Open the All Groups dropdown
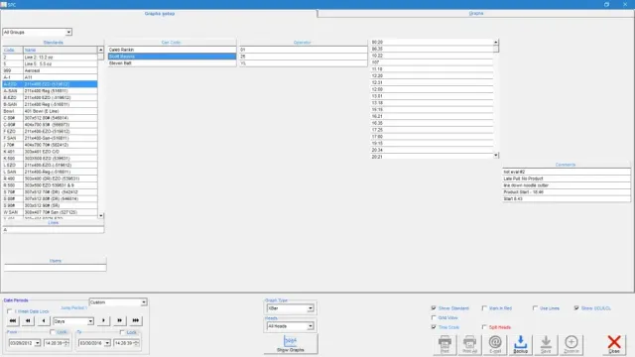This screenshot has width=635, height=357. coord(38,32)
